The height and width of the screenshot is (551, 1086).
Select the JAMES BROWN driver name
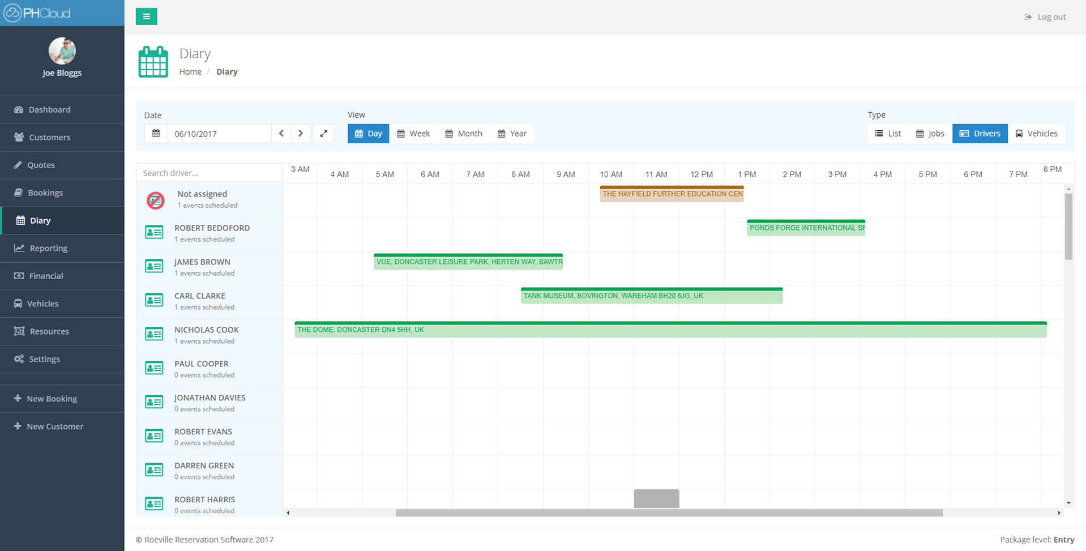click(202, 262)
